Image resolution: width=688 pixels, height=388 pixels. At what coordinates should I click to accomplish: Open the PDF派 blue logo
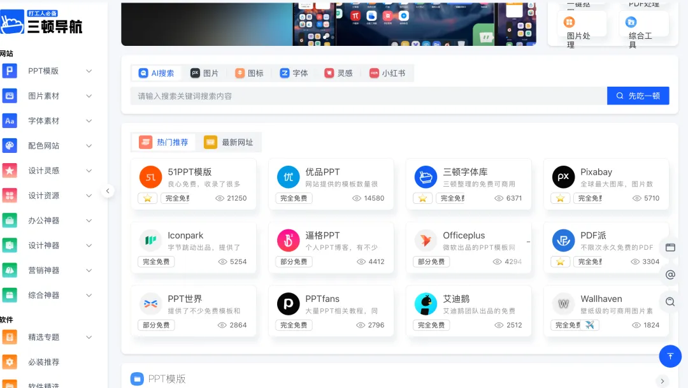click(x=563, y=240)
